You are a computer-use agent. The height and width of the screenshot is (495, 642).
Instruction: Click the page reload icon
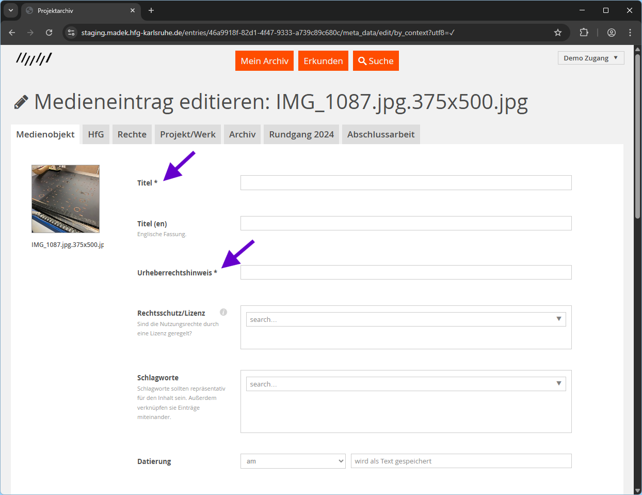coord(49,32)
